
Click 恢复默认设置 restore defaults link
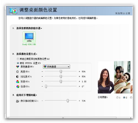(x=123, y=13)
